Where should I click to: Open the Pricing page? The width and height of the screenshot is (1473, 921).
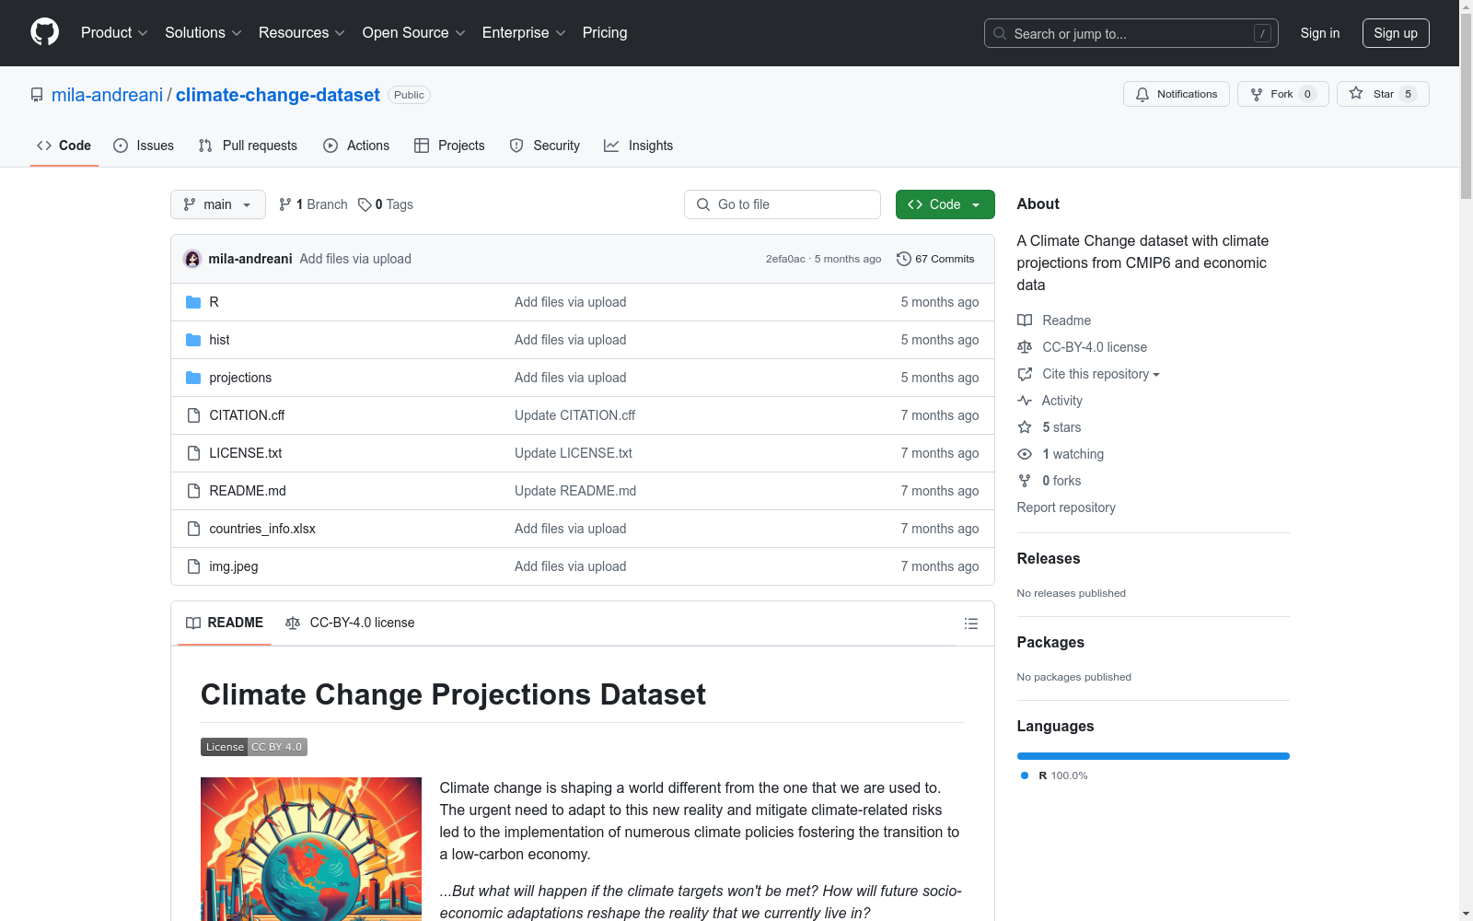click(605, 33)
